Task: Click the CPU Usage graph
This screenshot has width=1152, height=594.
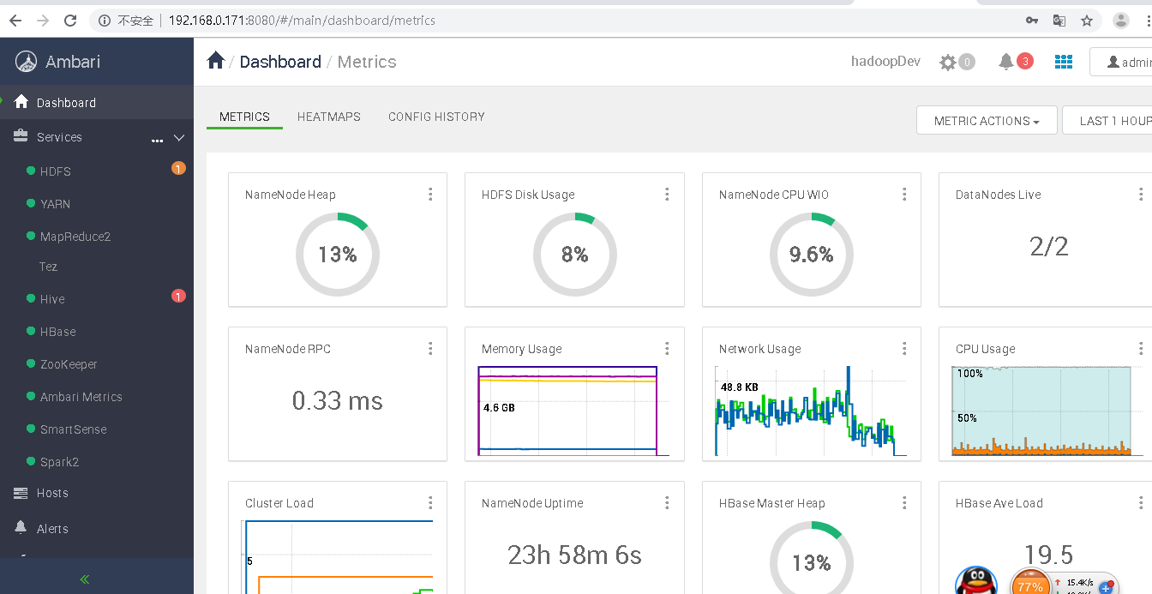Action: [x=1047, y=411]
